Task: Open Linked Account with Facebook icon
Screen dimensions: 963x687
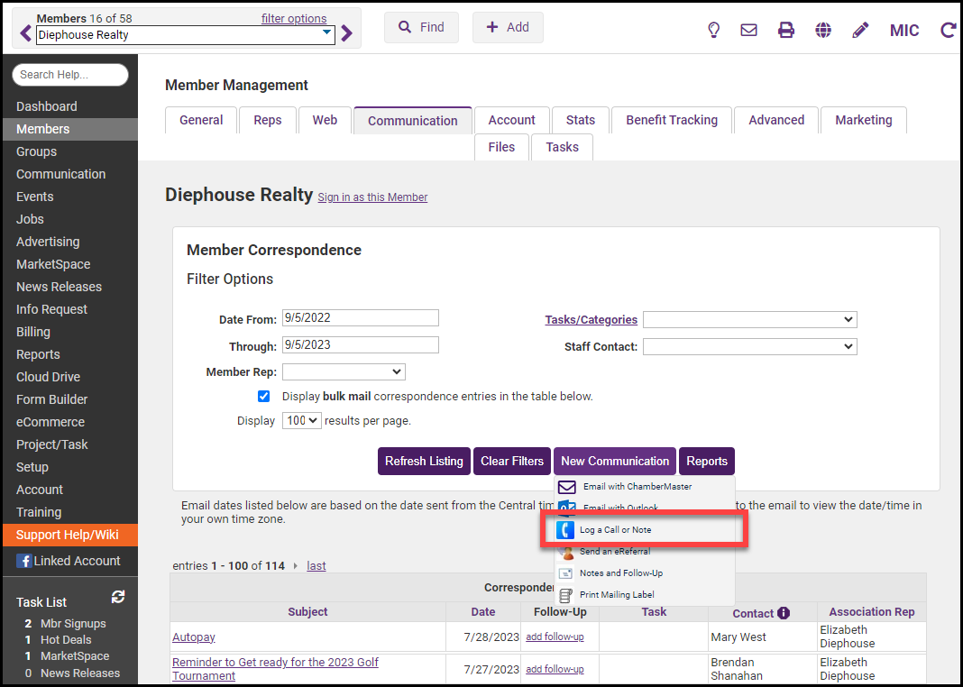Action: pos(69,561)
